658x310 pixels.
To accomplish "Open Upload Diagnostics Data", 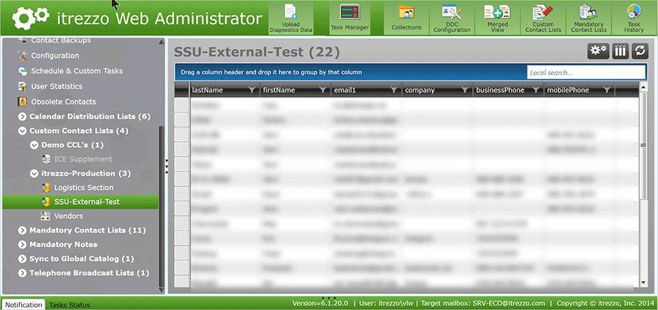I will (291, 18).
